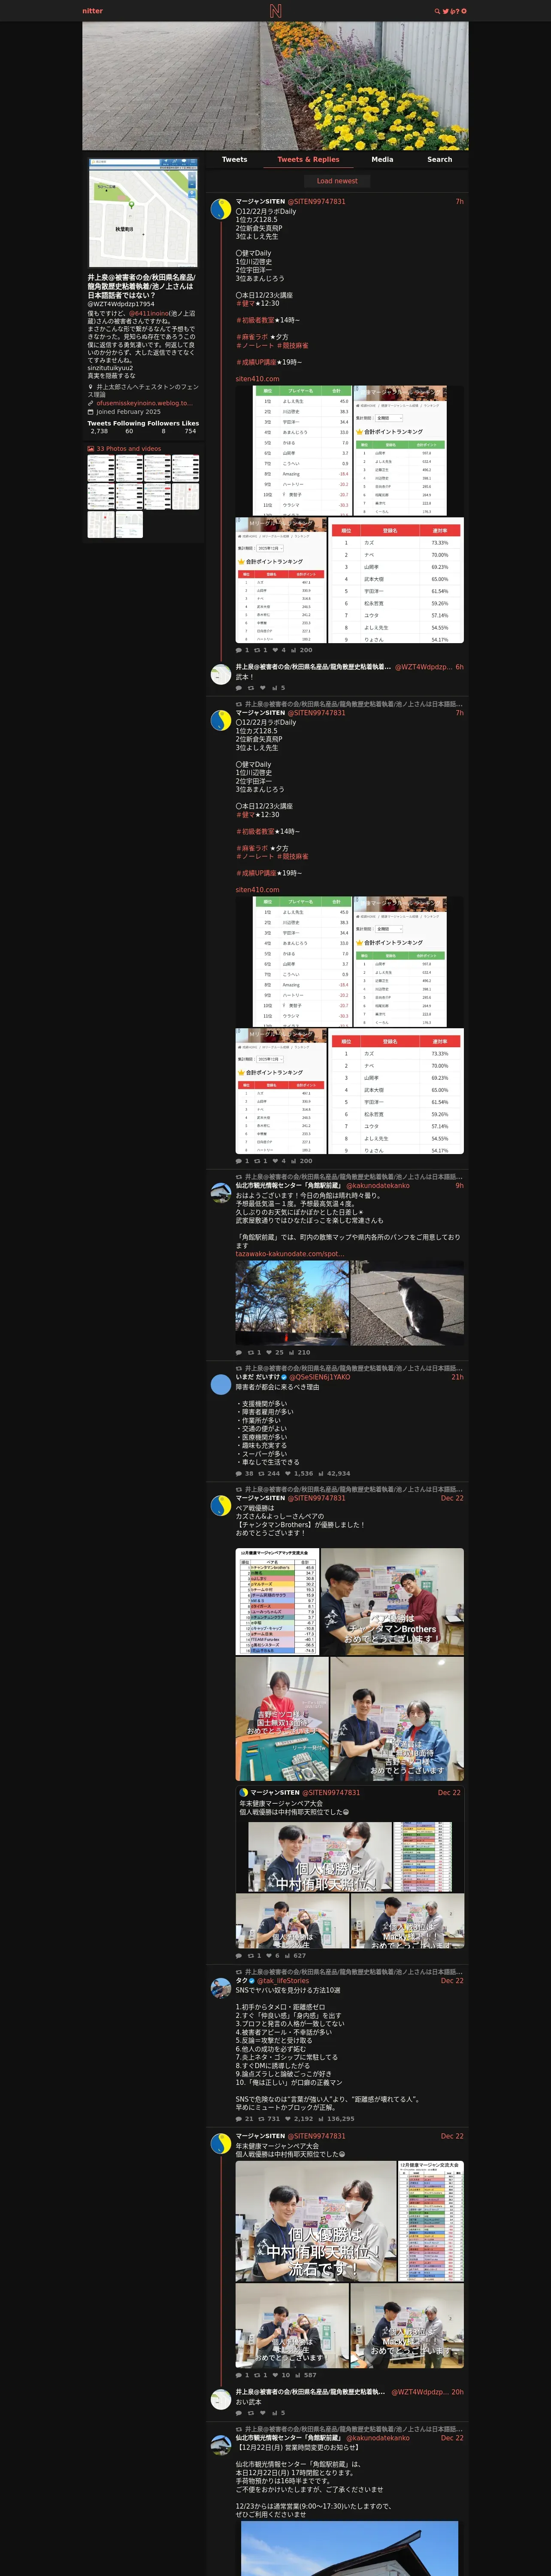Open the @tak_lifeStories handle
The height and width of the screenshot is (2576, 551).
point(283,1980)
